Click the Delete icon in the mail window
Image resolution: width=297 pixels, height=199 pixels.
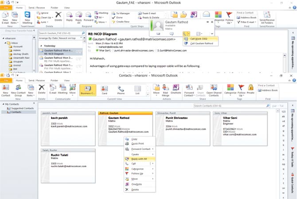coord(59,16)
